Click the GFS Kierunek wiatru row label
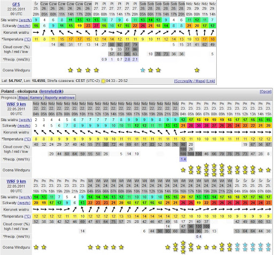Image resolution: width=274 pixels, height=255 pixels. [x=16, y=33]
